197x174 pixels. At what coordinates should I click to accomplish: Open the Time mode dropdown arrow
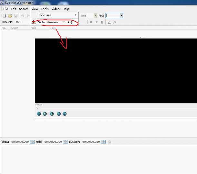pos(96,16)
